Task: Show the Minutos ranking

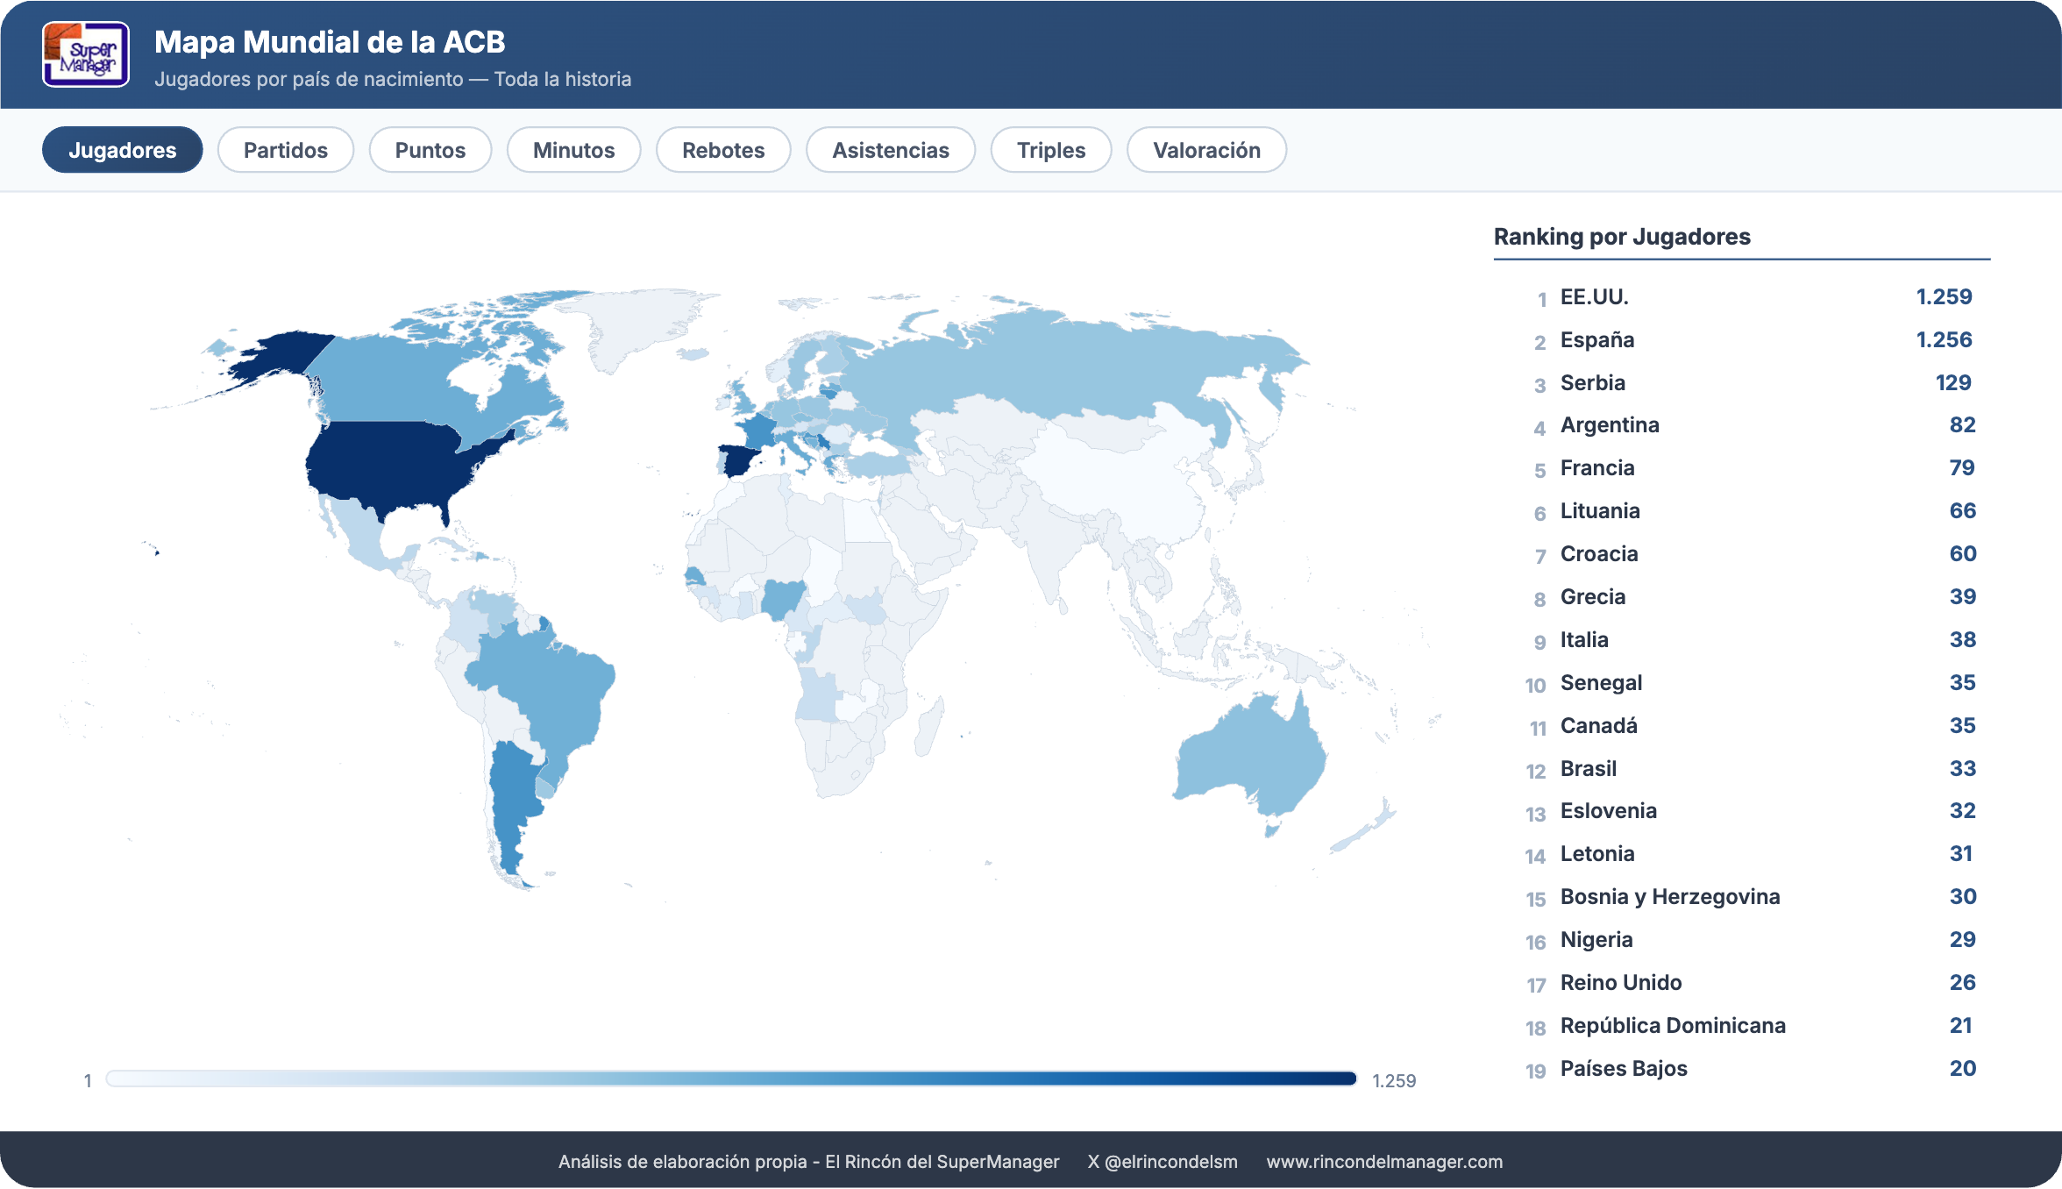Action: tap(573, 150)
